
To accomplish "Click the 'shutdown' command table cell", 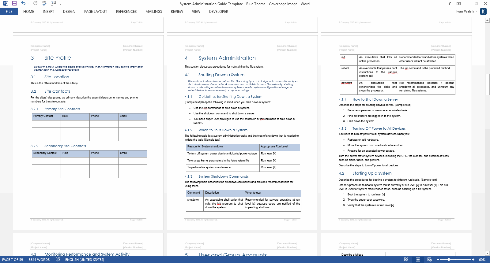I will 195,204.
